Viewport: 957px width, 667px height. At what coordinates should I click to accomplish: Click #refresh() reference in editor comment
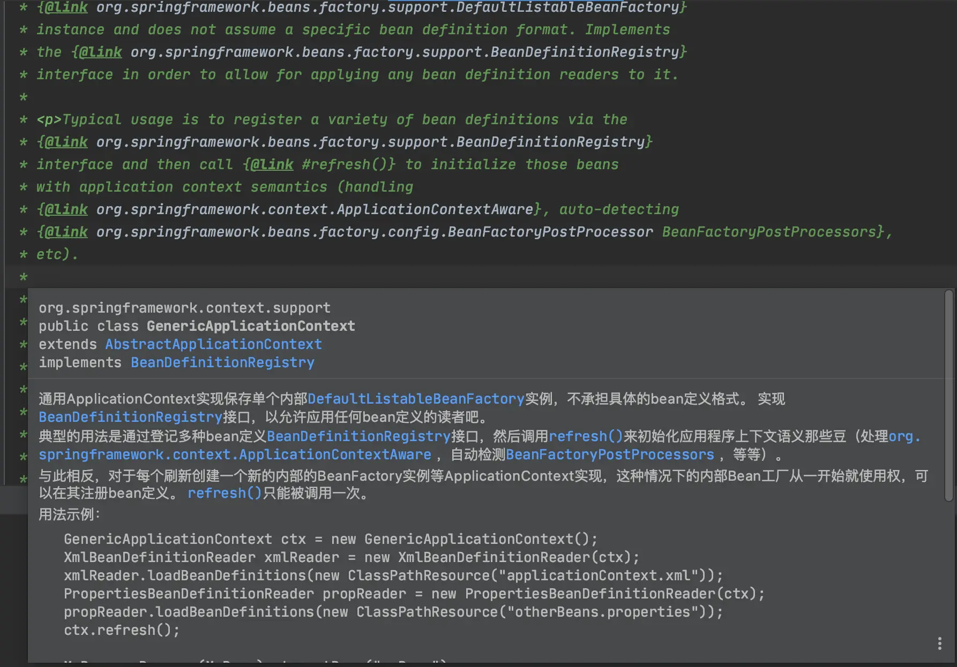[x=345, y=164]
